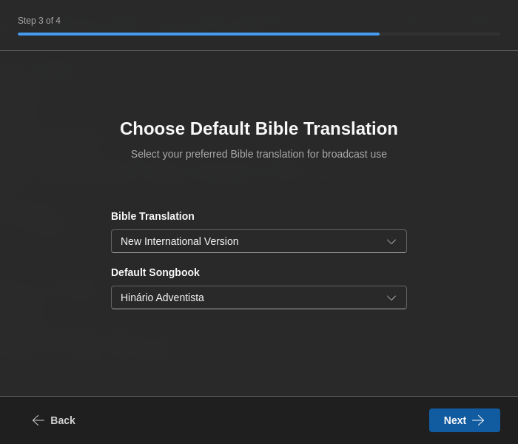Screen dimensions: 518x444
Task: Select the New International Version field text
Action: [180, 241]
